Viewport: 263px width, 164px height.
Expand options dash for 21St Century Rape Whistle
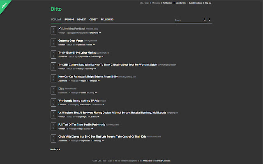point(95,69)
